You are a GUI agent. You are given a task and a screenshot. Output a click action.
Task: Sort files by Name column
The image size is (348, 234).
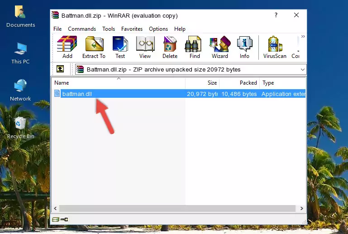(x=119, y=83)
